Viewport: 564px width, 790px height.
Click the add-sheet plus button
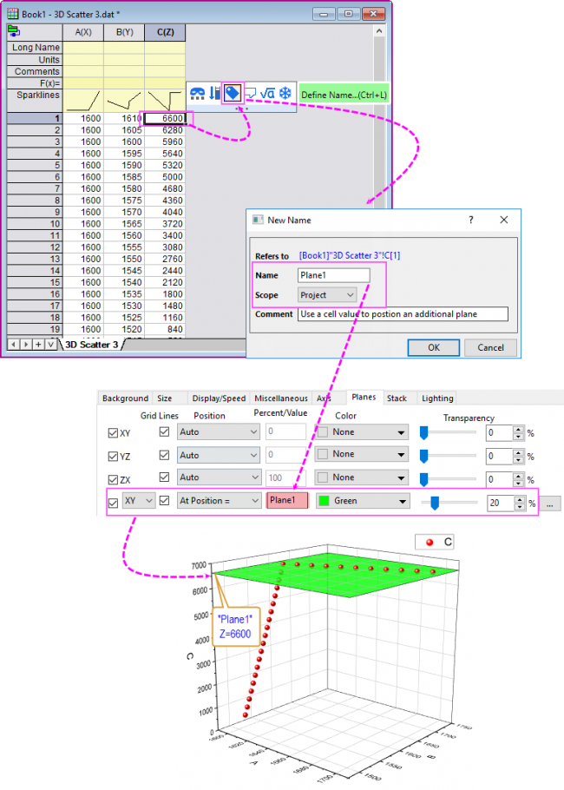[x=38, y=345]
